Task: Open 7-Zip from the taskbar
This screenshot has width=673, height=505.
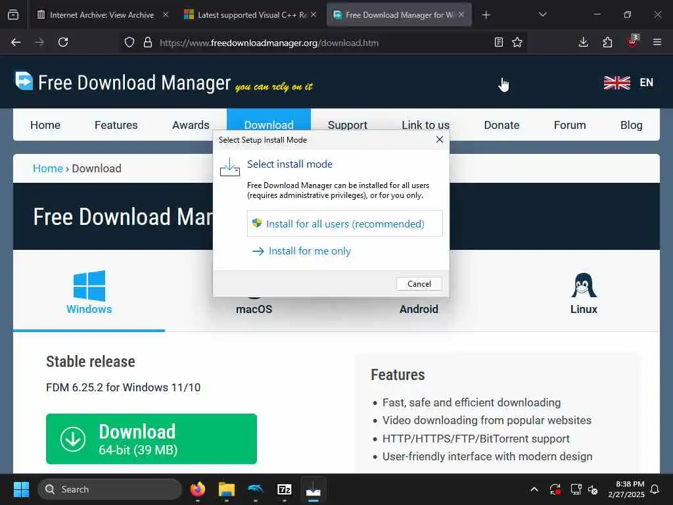Action: pos(284,489)
